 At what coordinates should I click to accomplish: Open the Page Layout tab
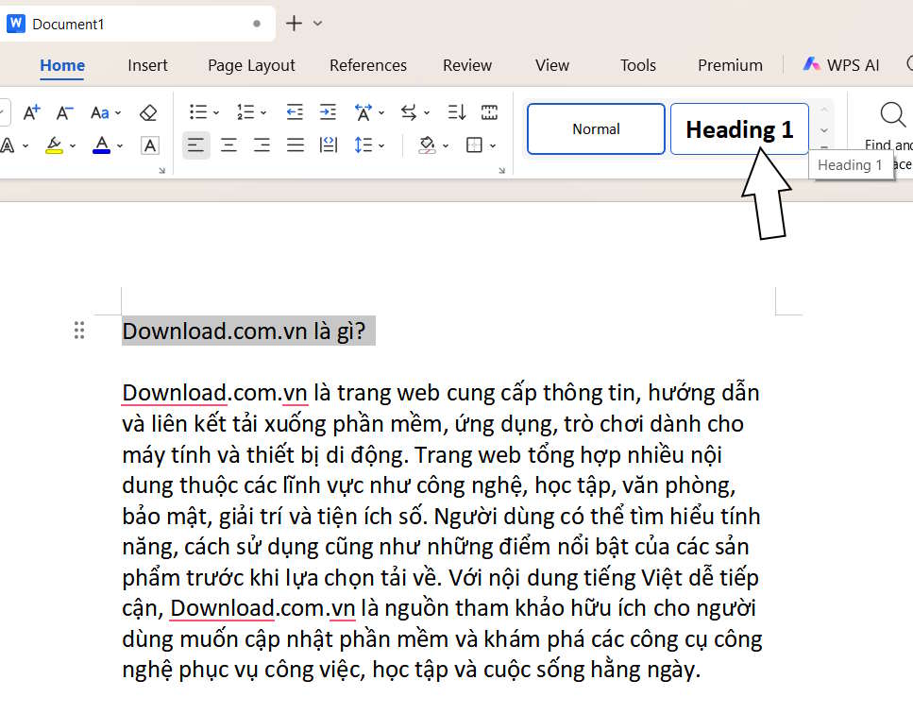pyautogui.click(x=251, y=65)
